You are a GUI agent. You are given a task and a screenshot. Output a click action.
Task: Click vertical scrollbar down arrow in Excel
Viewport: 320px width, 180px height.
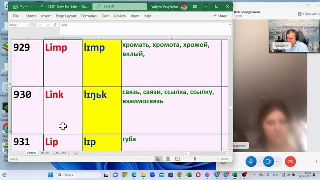point(231,150)
